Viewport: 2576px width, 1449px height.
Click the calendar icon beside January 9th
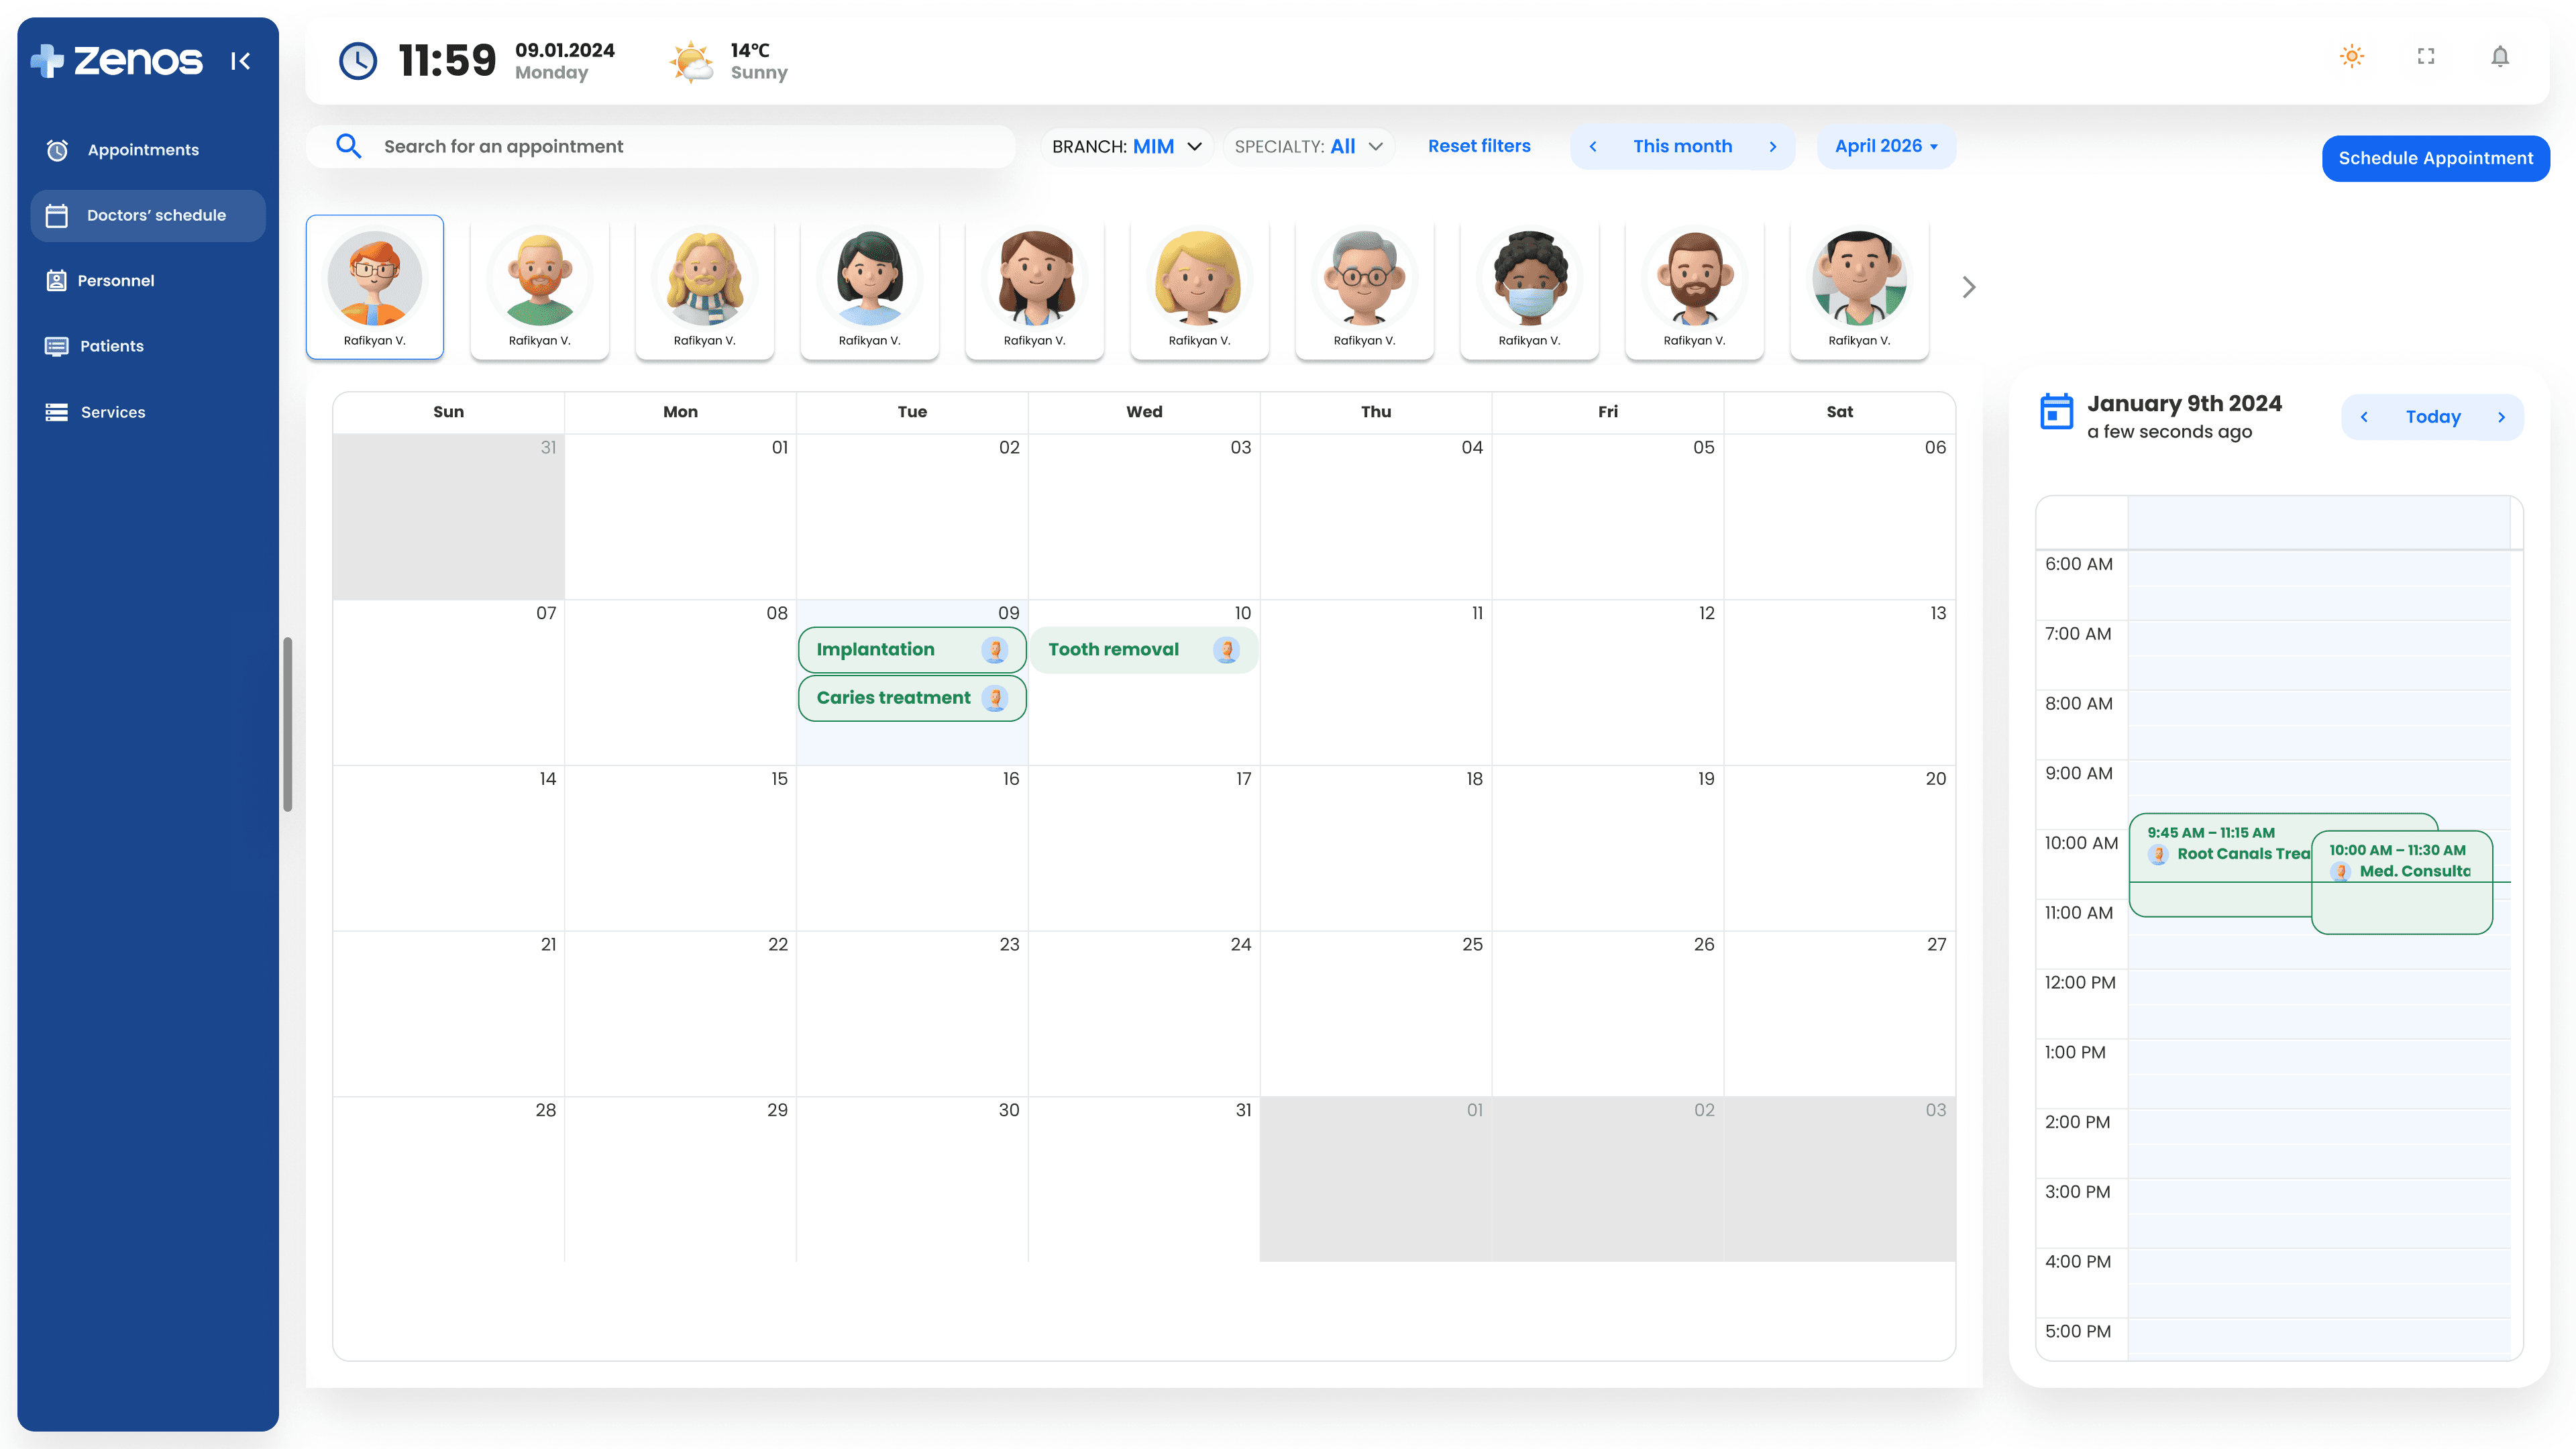pyautogui.click(x=2056, y=411)
